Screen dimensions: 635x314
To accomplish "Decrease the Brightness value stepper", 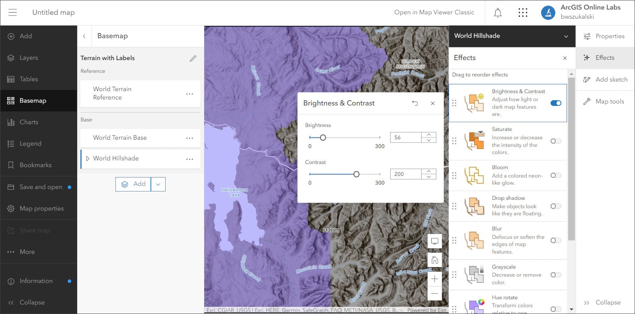I will (x=429, y=140).
